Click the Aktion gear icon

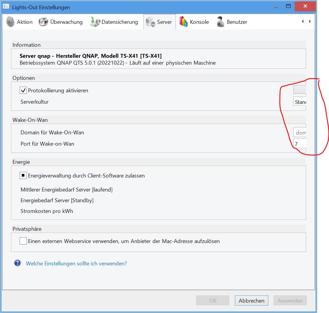(10, 22)
